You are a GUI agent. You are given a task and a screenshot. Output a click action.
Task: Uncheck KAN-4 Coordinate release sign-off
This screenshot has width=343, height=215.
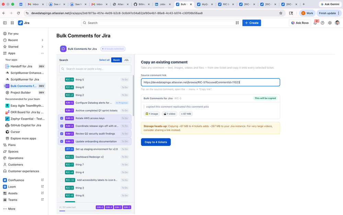62,126
